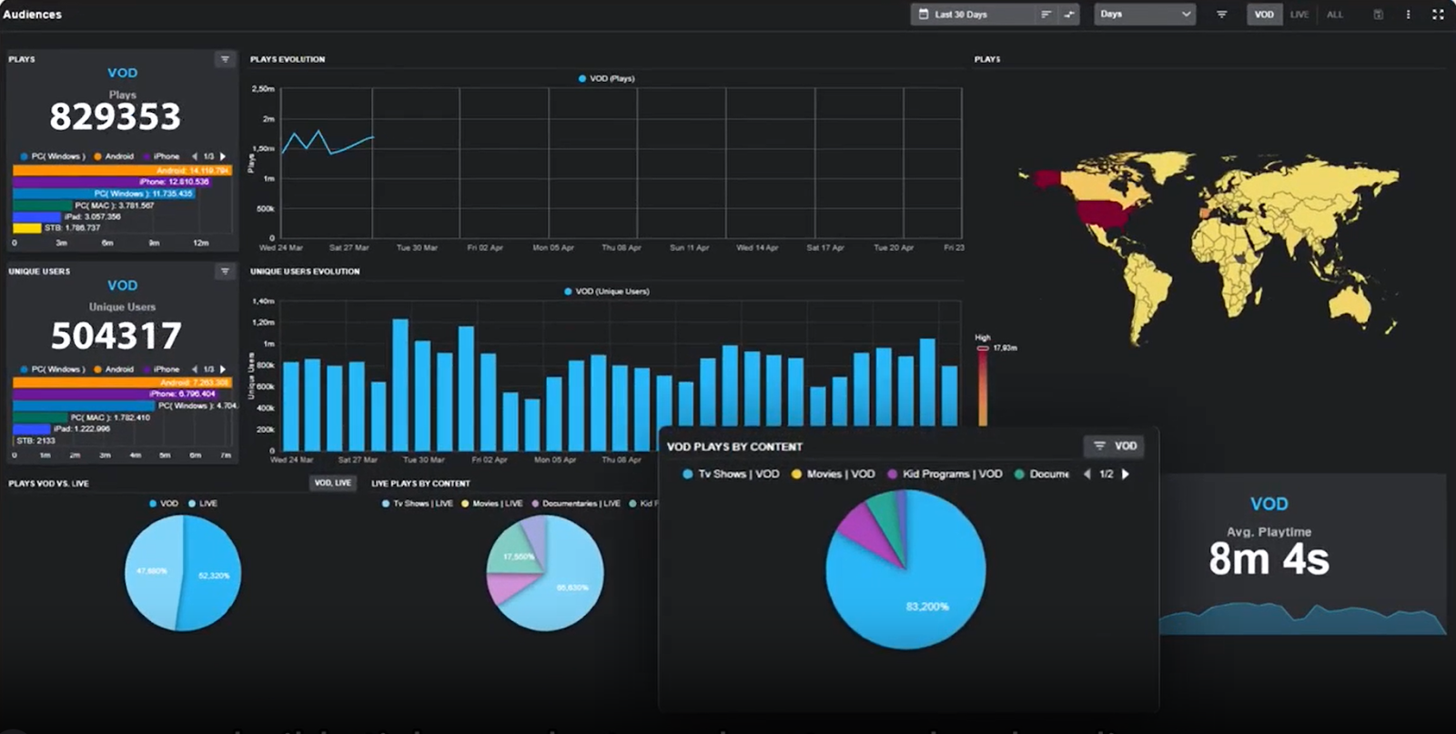
Task: Click the 8m 4s average playtime value
Action: [1269, 558]
